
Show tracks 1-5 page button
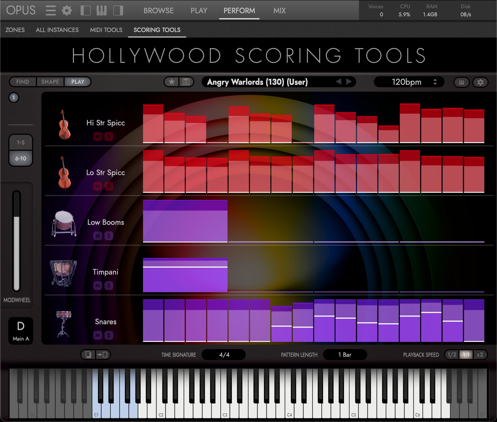pyautogui.click(x=21, y=143)
